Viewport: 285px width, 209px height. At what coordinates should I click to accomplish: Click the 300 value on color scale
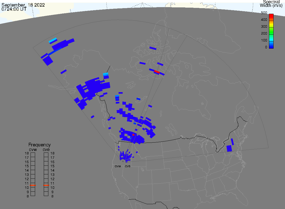[x=264, y=26]
